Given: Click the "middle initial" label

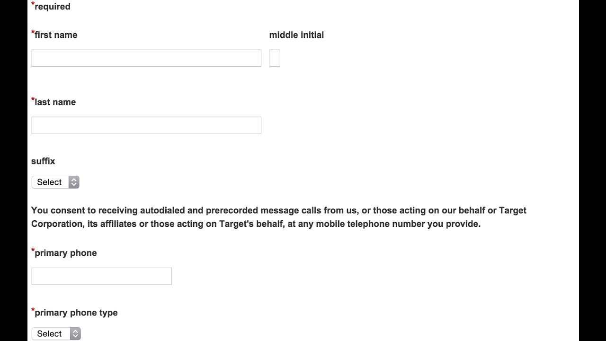Looking at the screenshot, I should click(296, 35).
